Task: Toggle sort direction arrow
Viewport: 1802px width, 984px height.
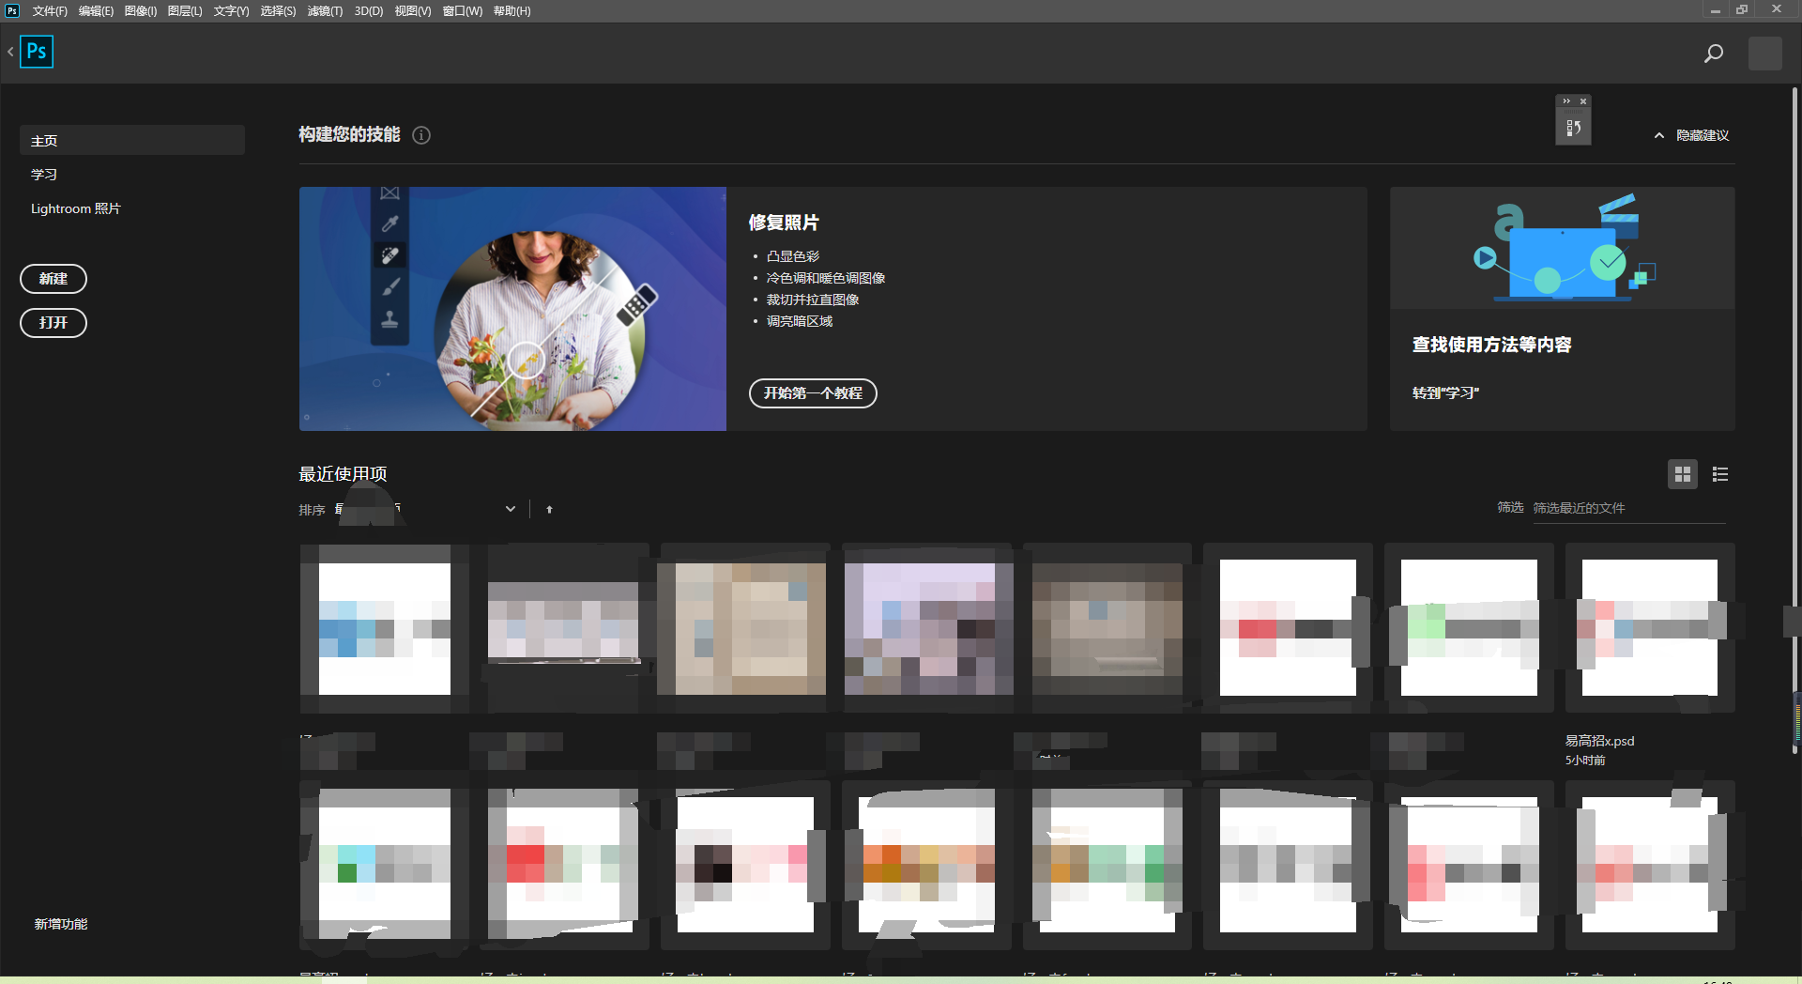Action: coord(549,510)
